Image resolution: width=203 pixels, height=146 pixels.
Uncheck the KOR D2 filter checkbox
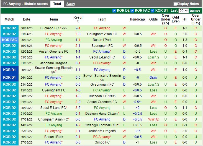(x=114, y=11)
